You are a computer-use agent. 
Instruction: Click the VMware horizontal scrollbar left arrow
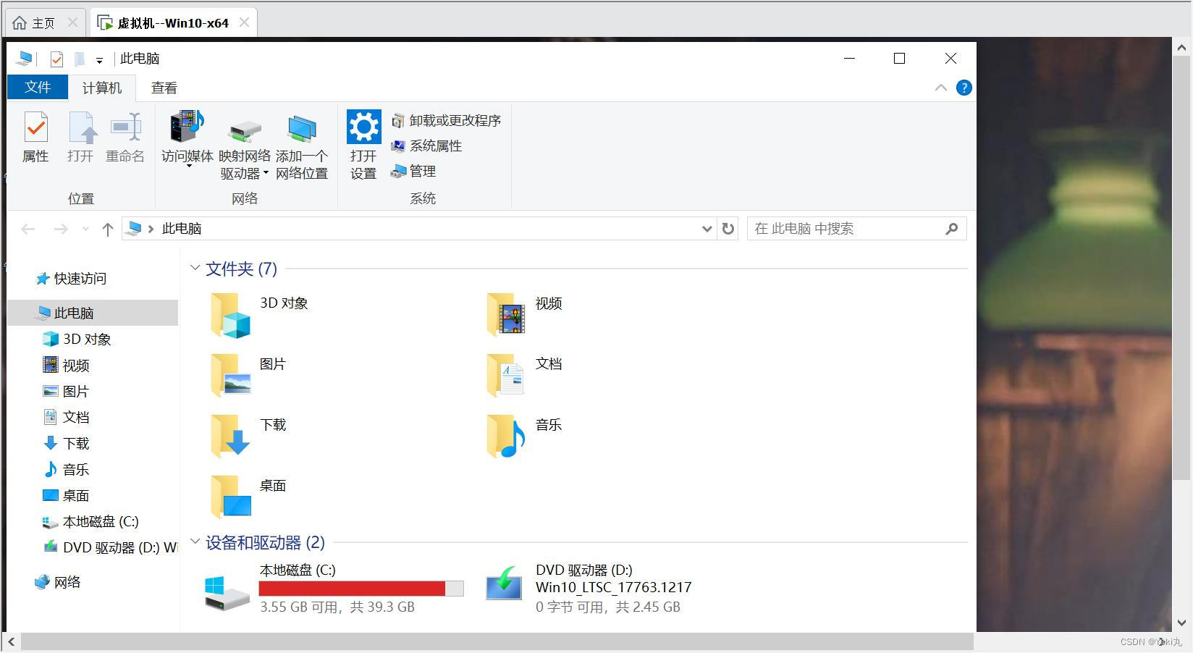coord(12,641)
